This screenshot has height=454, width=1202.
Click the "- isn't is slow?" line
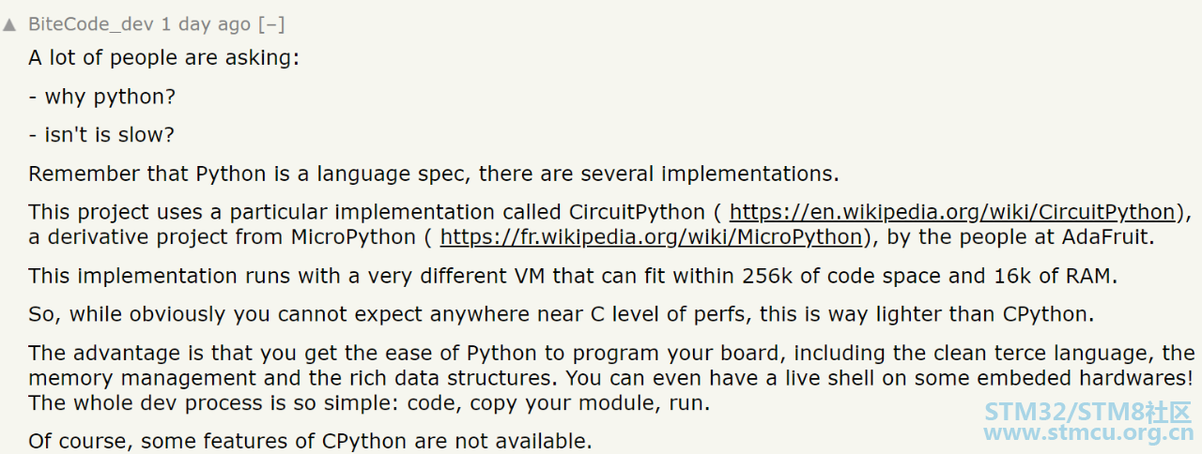click(101, 135)
